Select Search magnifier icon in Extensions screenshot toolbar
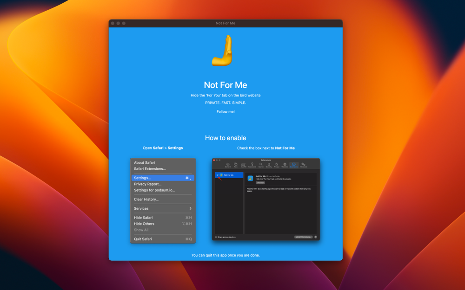The width and height of the screenshot is (465, 290). pyautogui.click(x=261, y=165)
